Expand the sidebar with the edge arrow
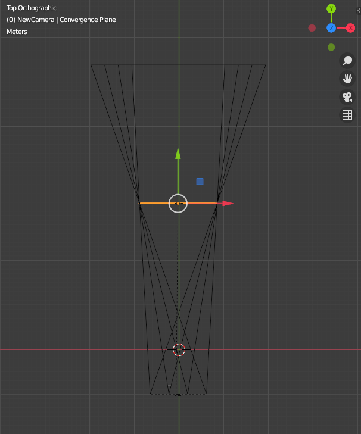The width and height of the screenshot is (361, 434). tap(359, 11)
